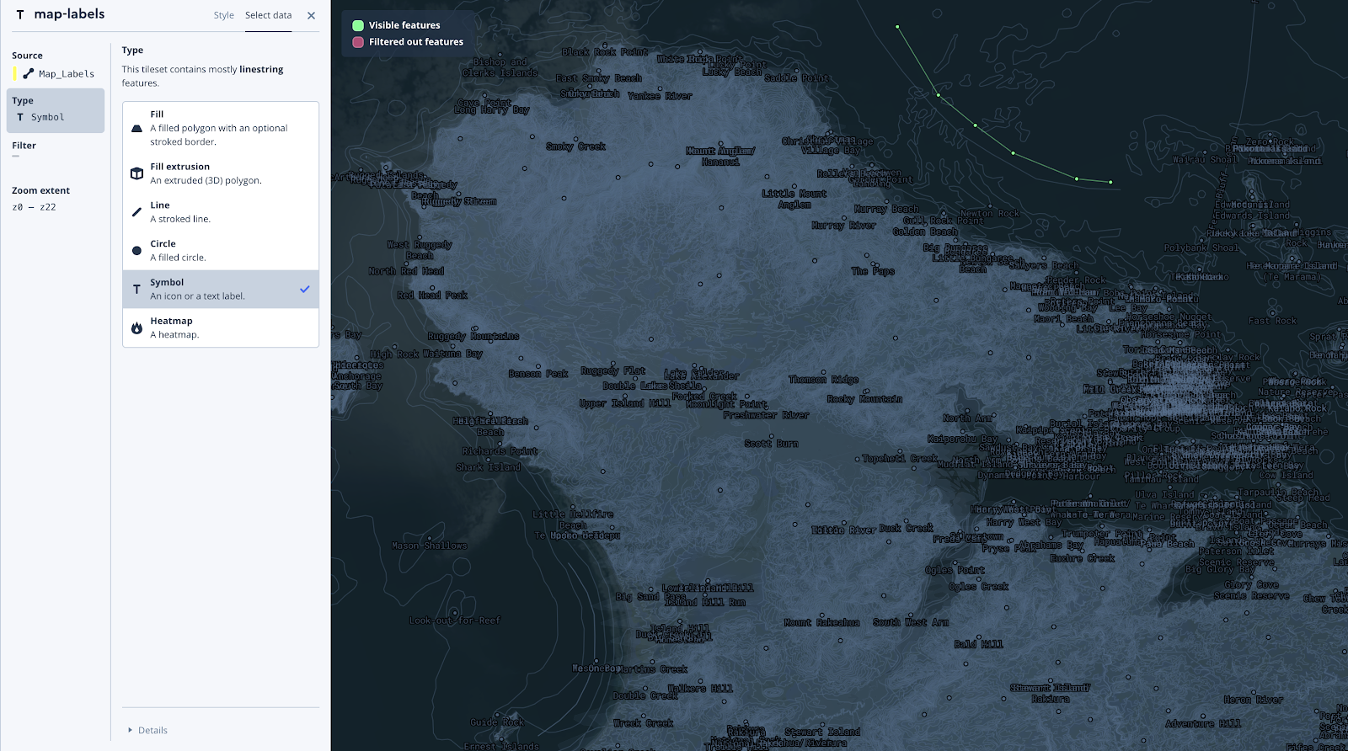Open the Map_Labels source setting
This screenshot has height=751, width=1348.
tap(56, 67)
